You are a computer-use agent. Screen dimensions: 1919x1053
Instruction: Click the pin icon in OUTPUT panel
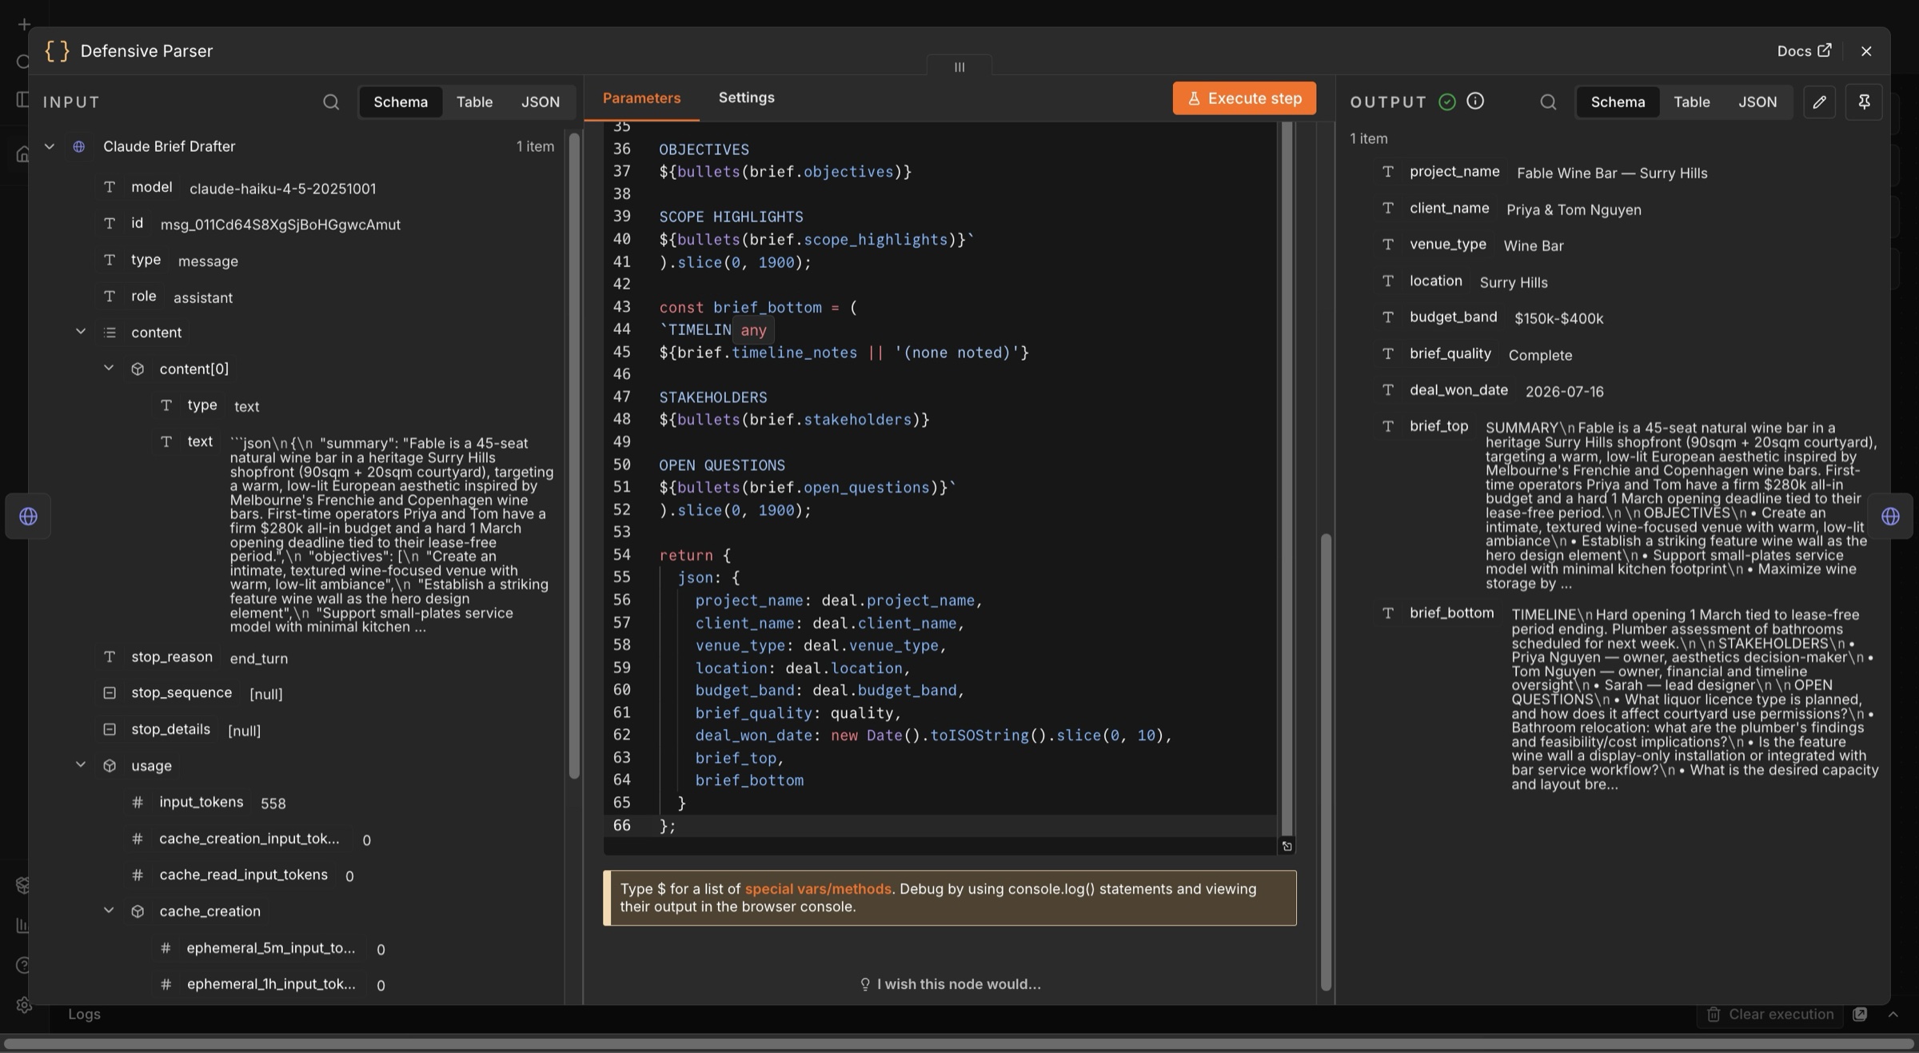click(1864, 102)
